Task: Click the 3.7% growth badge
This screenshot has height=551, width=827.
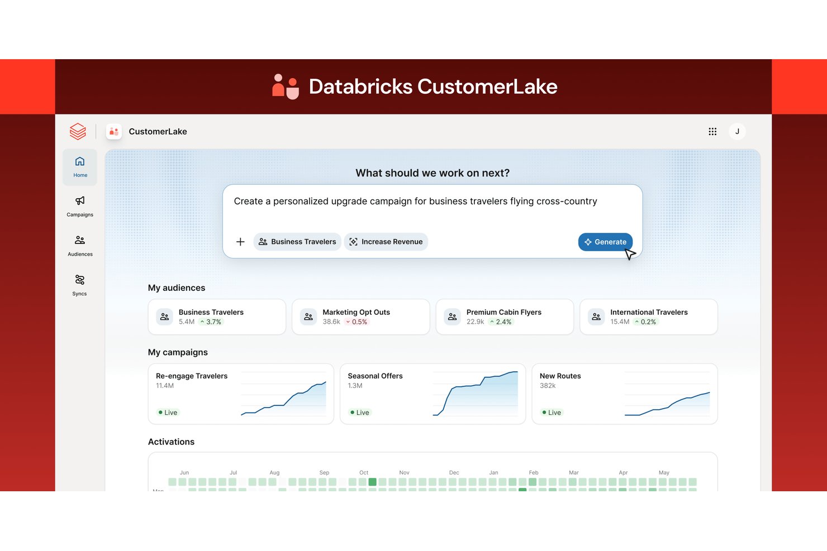Action: point(211,322)
